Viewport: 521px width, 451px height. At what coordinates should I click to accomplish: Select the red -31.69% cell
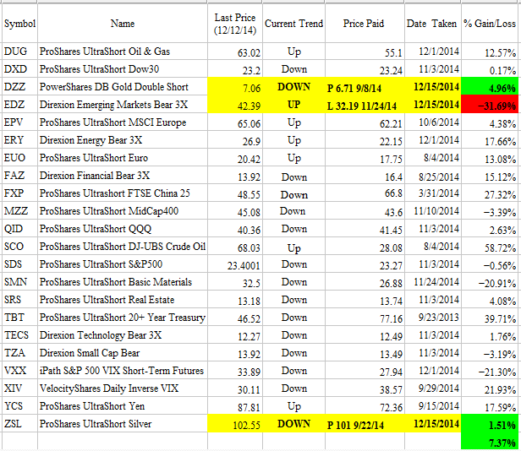click(x=490, y=105)
